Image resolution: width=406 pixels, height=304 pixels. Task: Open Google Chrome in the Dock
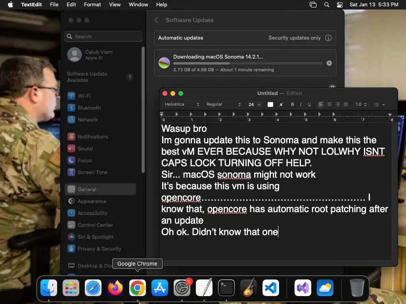[x=138, y=288]
